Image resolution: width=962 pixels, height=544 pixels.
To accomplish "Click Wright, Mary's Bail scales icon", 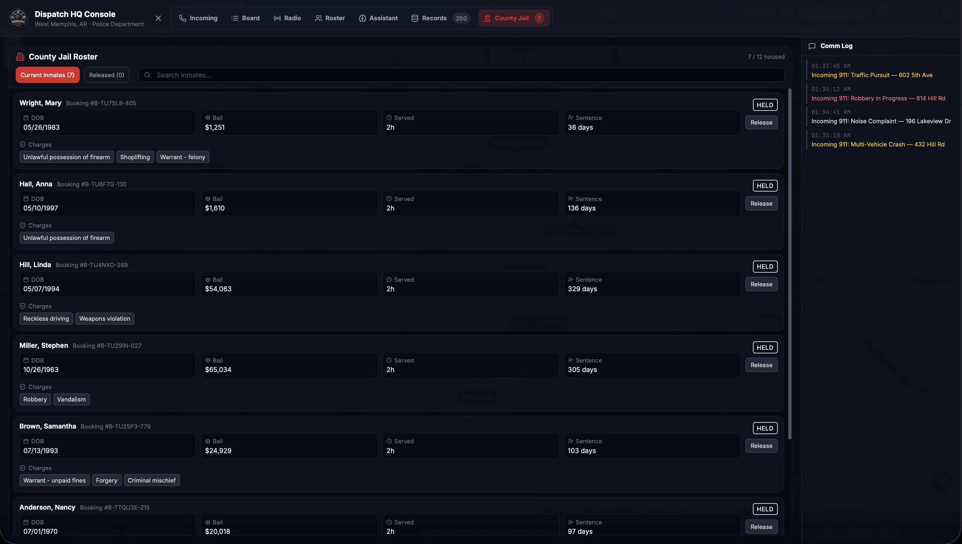I will pos(207,118).
